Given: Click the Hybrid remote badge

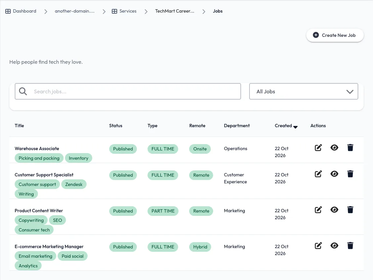Looking at the screenshot, I should click(x=200, y=247).
